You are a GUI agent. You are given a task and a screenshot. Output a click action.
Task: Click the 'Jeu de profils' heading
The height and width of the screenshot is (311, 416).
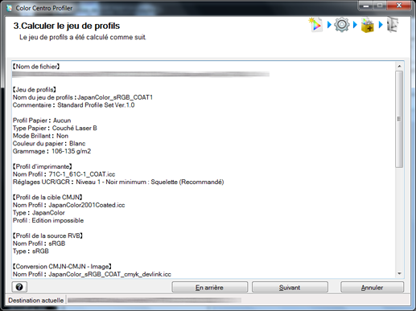coord(35,89)
